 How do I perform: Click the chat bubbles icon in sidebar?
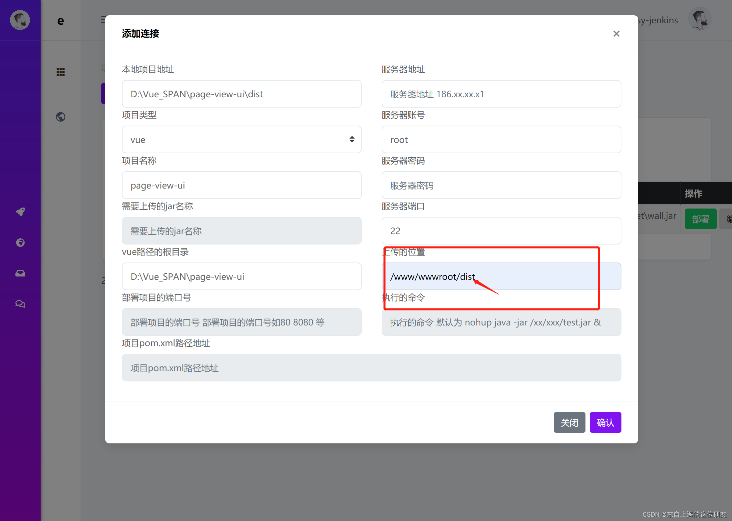point(20,304)
